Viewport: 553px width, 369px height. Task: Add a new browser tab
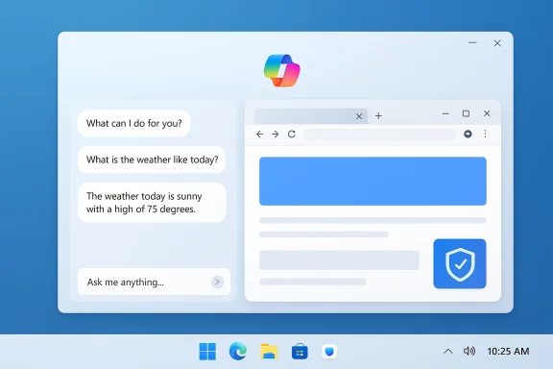378,116
